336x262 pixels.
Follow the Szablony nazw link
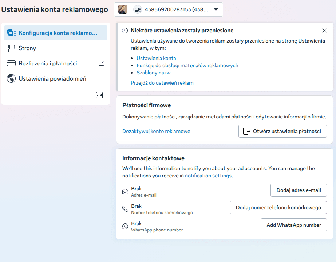coord(153,73)
